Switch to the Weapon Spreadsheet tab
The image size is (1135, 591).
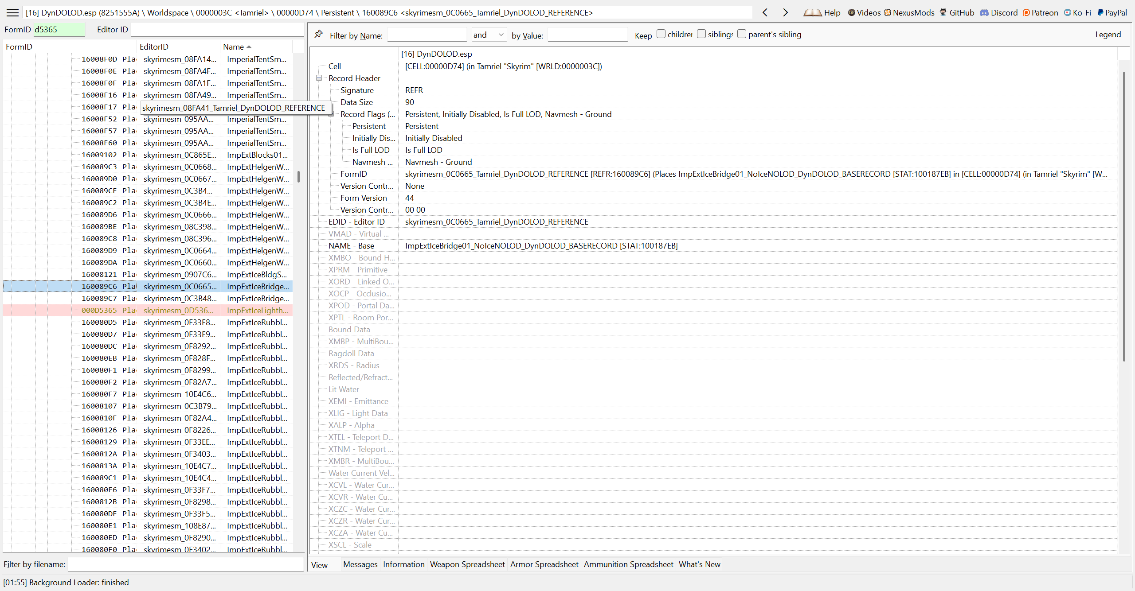coord(467,564)
